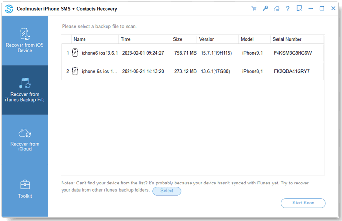Screen dimensions: 342x221
Task: Click the Coolmuster logo icon
Action: tap(9, 9)
